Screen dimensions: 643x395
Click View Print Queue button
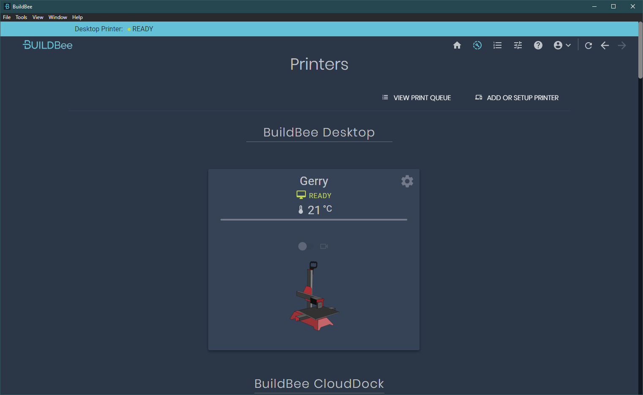tap(417, 98)
